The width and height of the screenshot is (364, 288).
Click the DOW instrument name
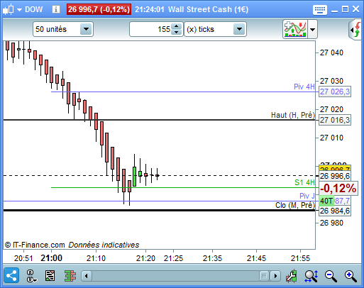(x=34, y=9)
